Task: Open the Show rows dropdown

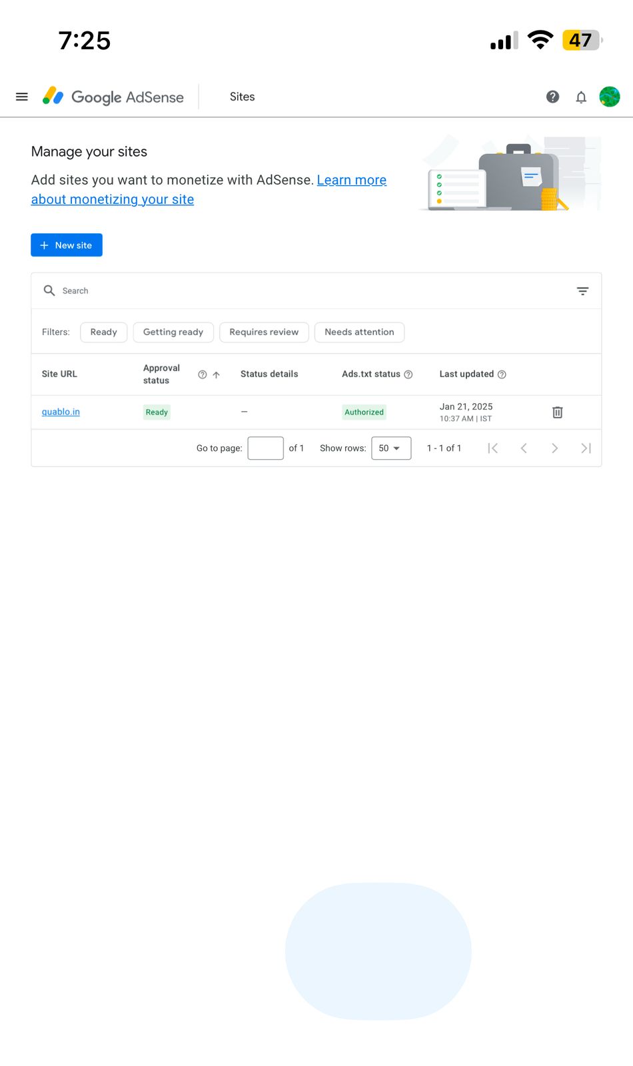Action: pyautogui.click(x=391, y=448)
